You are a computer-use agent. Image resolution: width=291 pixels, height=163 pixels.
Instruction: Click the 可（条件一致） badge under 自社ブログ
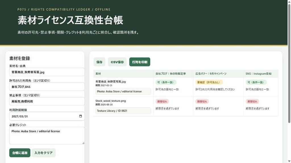pyautogui.click(x=166, y=82)
